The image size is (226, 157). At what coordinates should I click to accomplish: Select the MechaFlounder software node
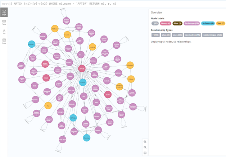click(32, 44)
